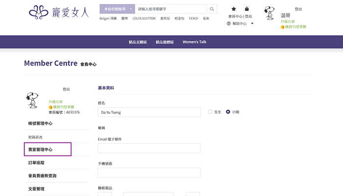Click the Snoopy avatar in header
343x196 pixels.
coord(270,13)
